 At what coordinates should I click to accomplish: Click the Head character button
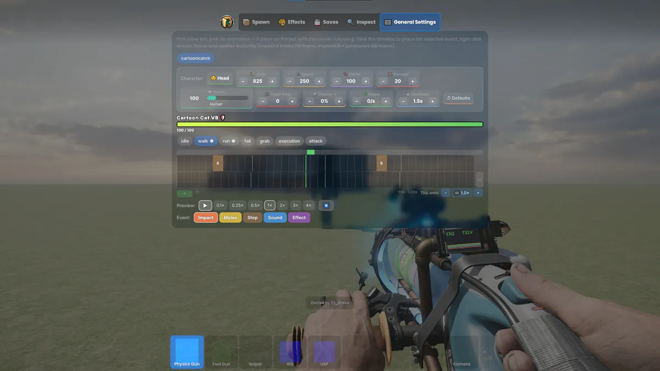pyautogui.click(x=220, y=78)
